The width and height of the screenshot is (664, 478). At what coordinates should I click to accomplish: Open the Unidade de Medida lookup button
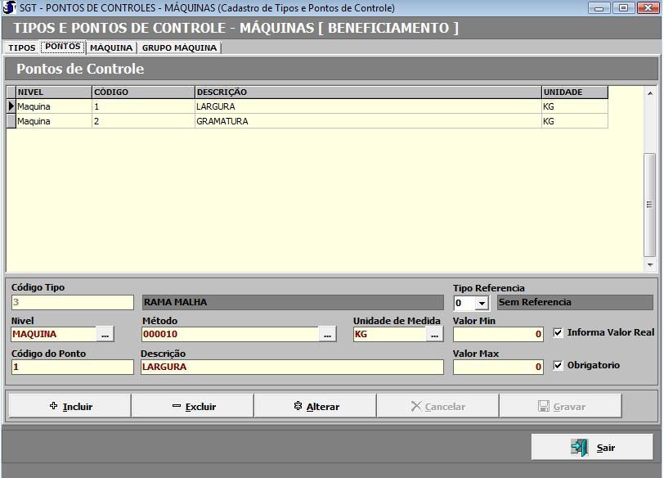tap(434, 334)
